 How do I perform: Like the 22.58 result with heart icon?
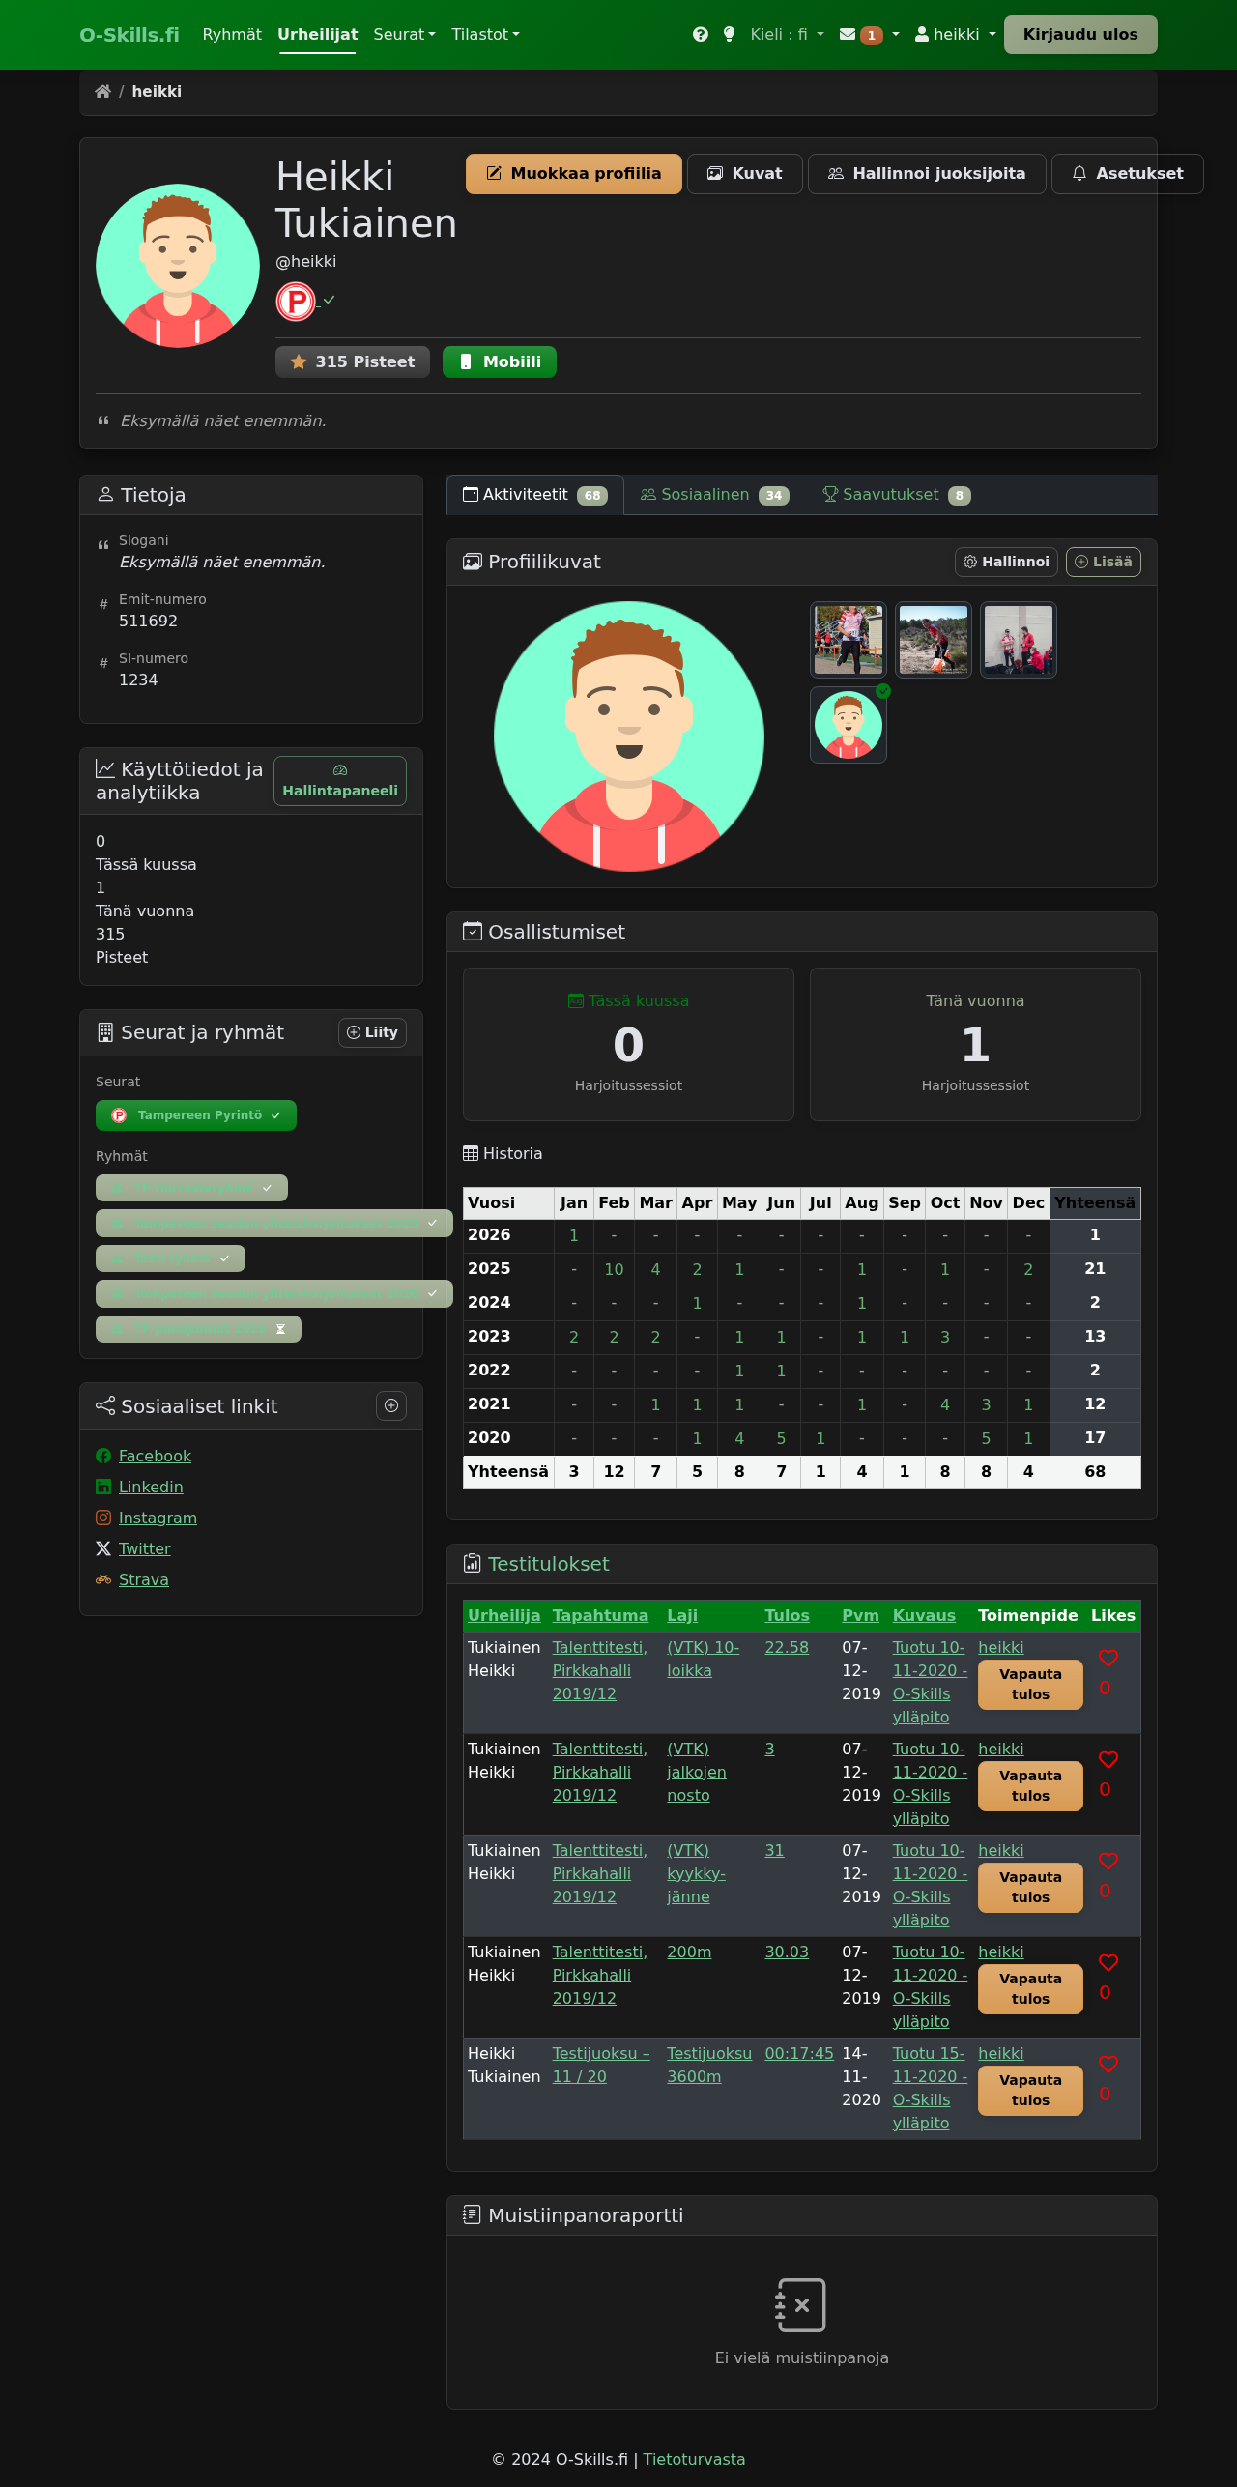click(x=1108, y=1659)
